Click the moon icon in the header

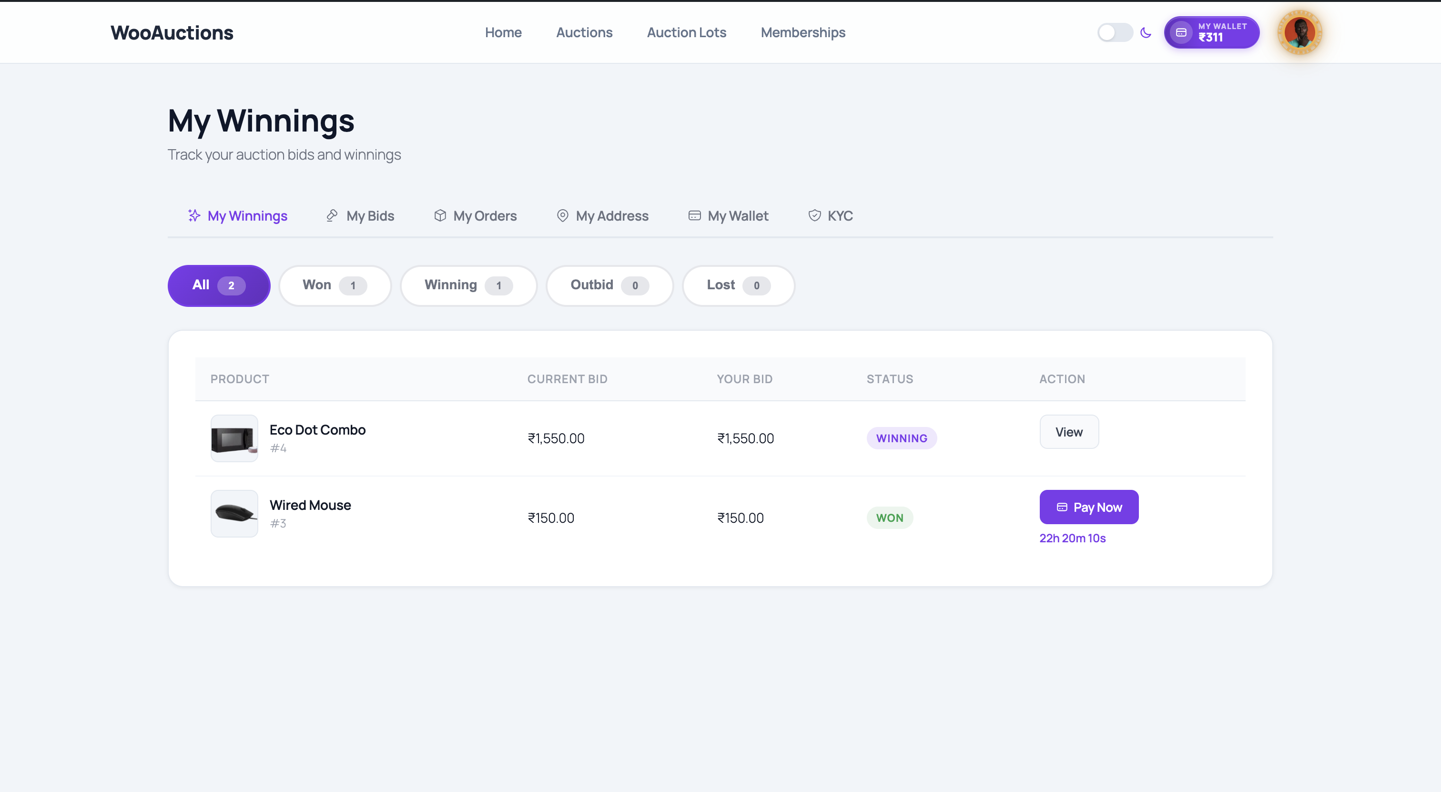click(1146, 32)
